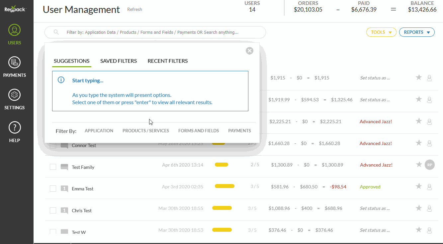Image resolution: width=443 pixels, height=244 pixels.
Task: Close the filter suggestions popup
Action: tap(249, 51)
